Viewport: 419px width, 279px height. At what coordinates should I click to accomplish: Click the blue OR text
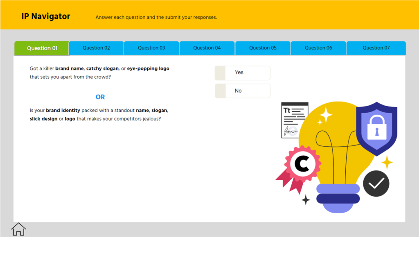coord(100,97)
